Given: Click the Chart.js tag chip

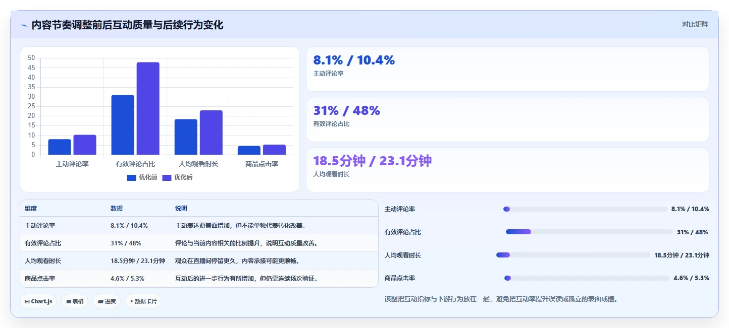Looking at the screenshot, I should click(x=39, y=301).
